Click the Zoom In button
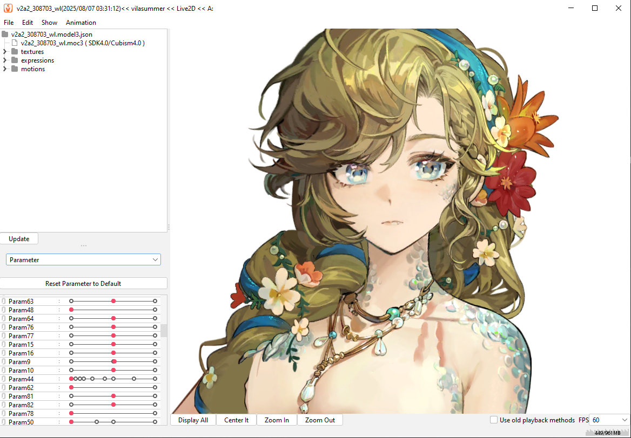The image size is (631, 438). 277,420
